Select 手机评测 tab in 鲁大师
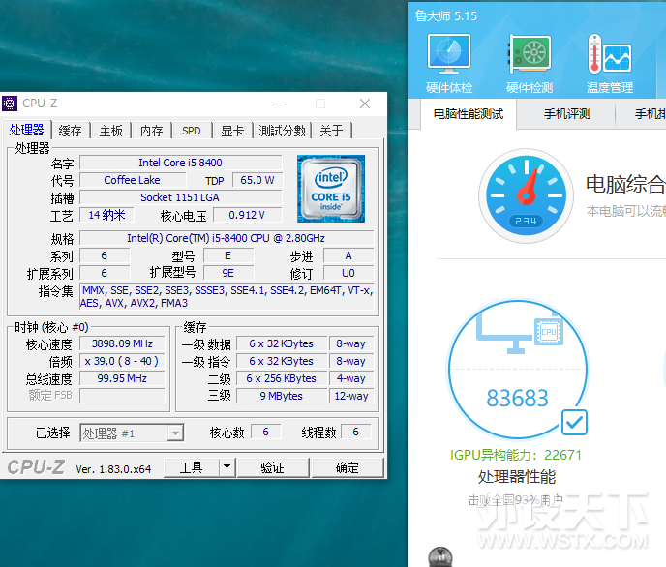The image size is (666, 567). click(567, 114)
